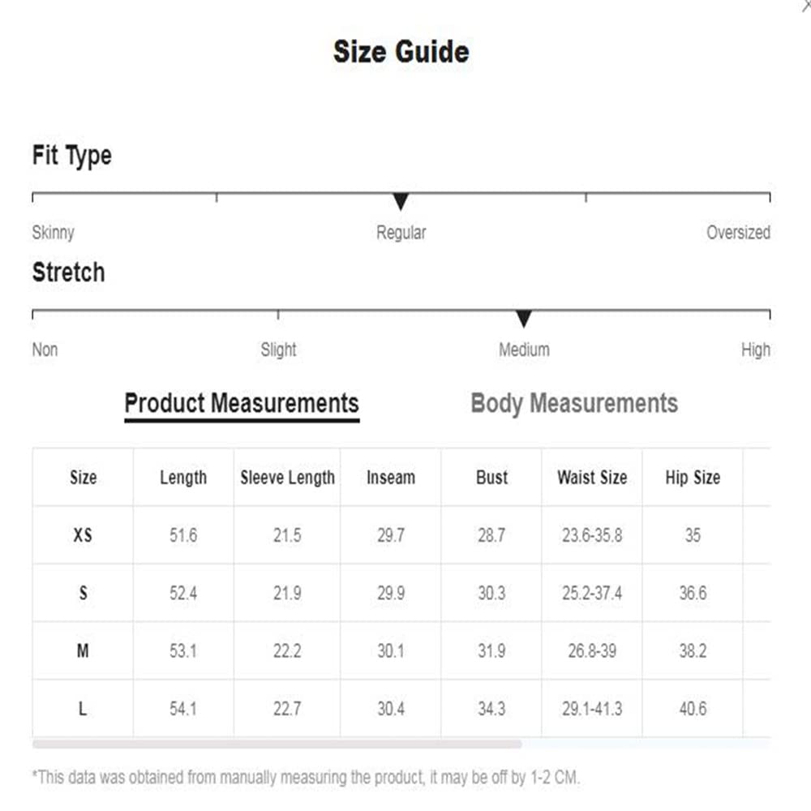811x811 pixels.
Task: Click the Skinny fit label
Action: pos(54,233)
